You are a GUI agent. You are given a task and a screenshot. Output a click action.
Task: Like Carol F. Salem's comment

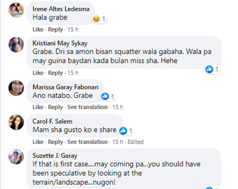(38, 142)
